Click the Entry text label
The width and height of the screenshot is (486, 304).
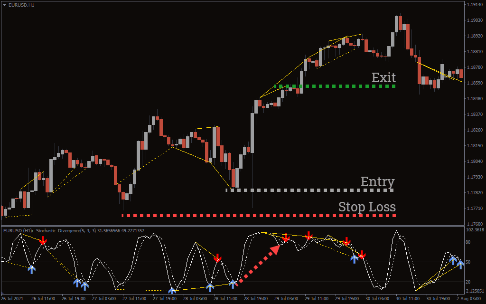[377, 182]
